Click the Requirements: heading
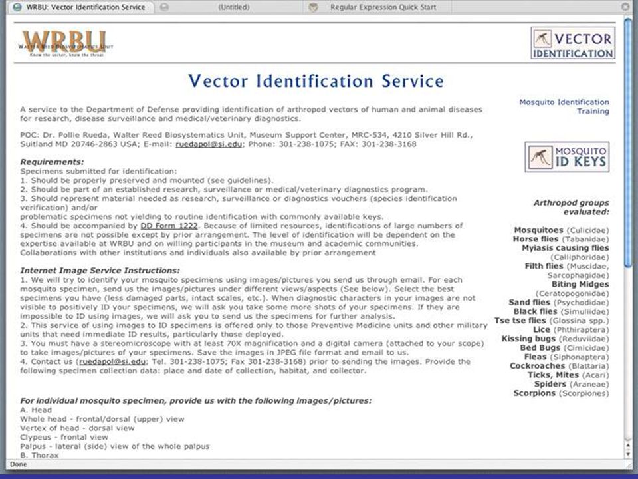Screen dimensions: 638x479 (x=52, y=162)
